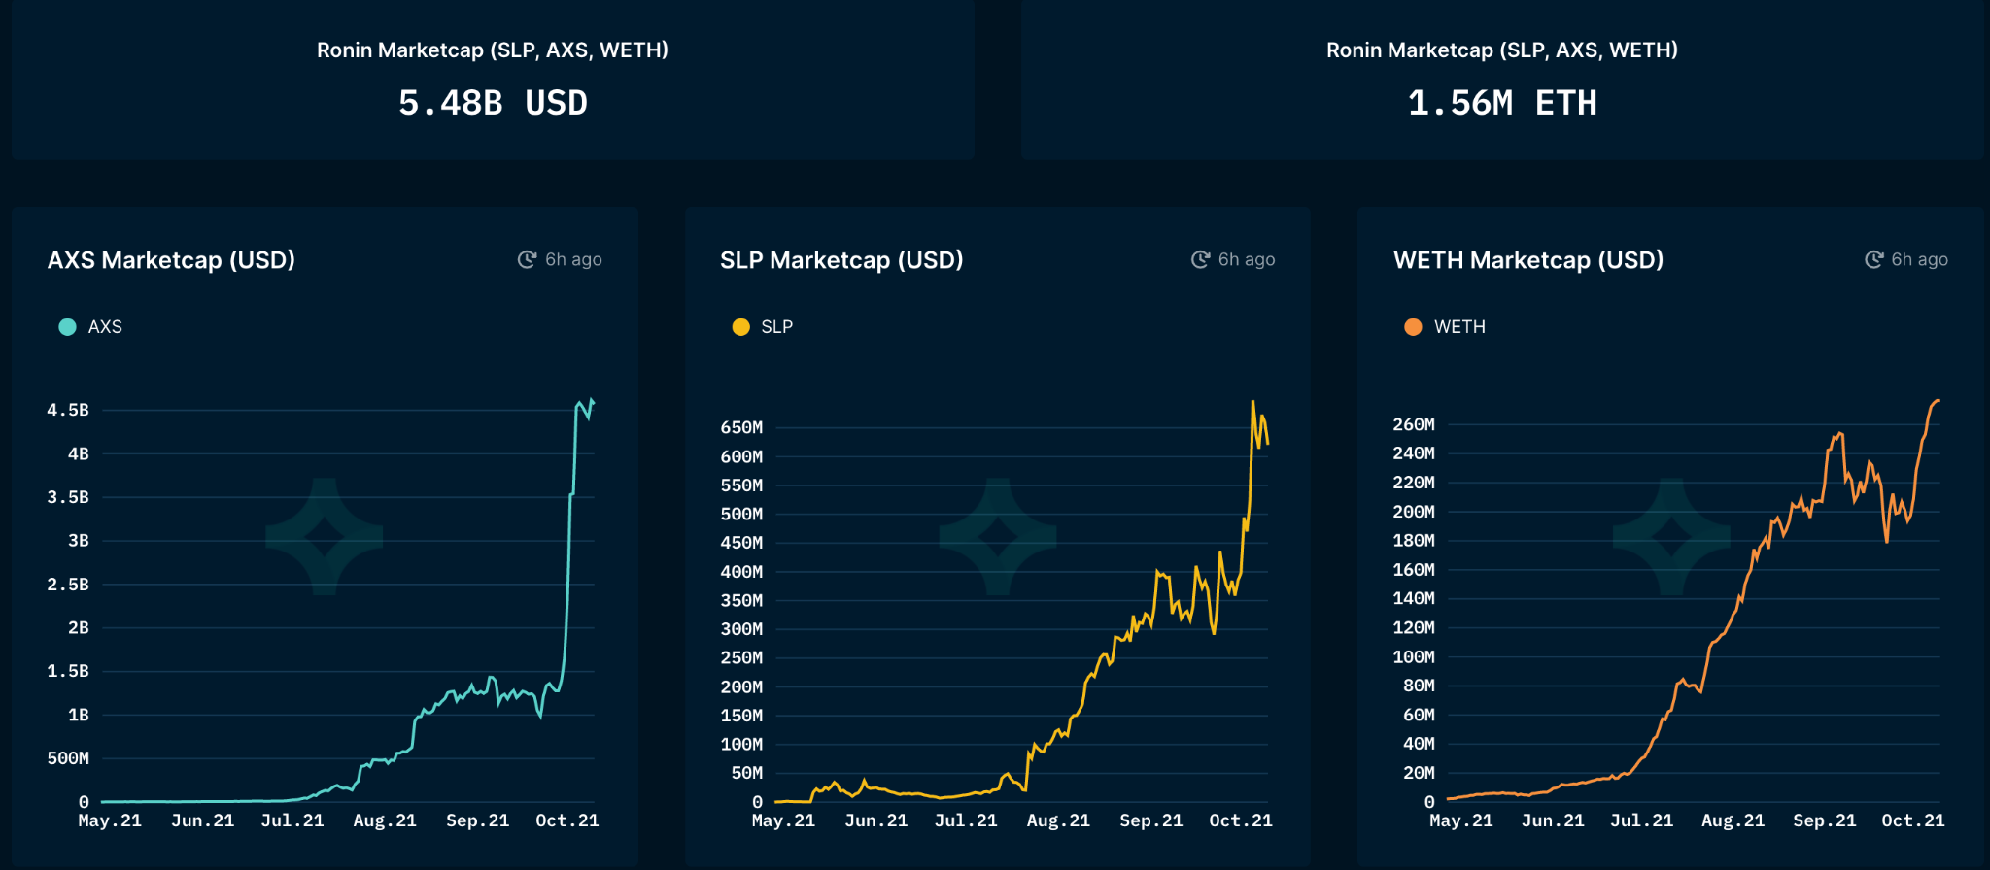Select the SLP Marketcap (USD) chart title
The image size is (1990, 870).
pos(841,260)
